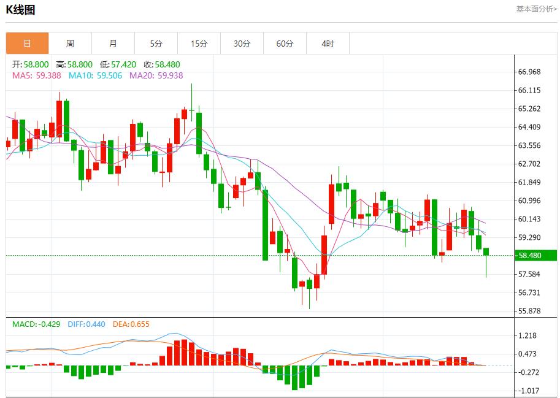Click the MA20 indicator label

(156, 75)
